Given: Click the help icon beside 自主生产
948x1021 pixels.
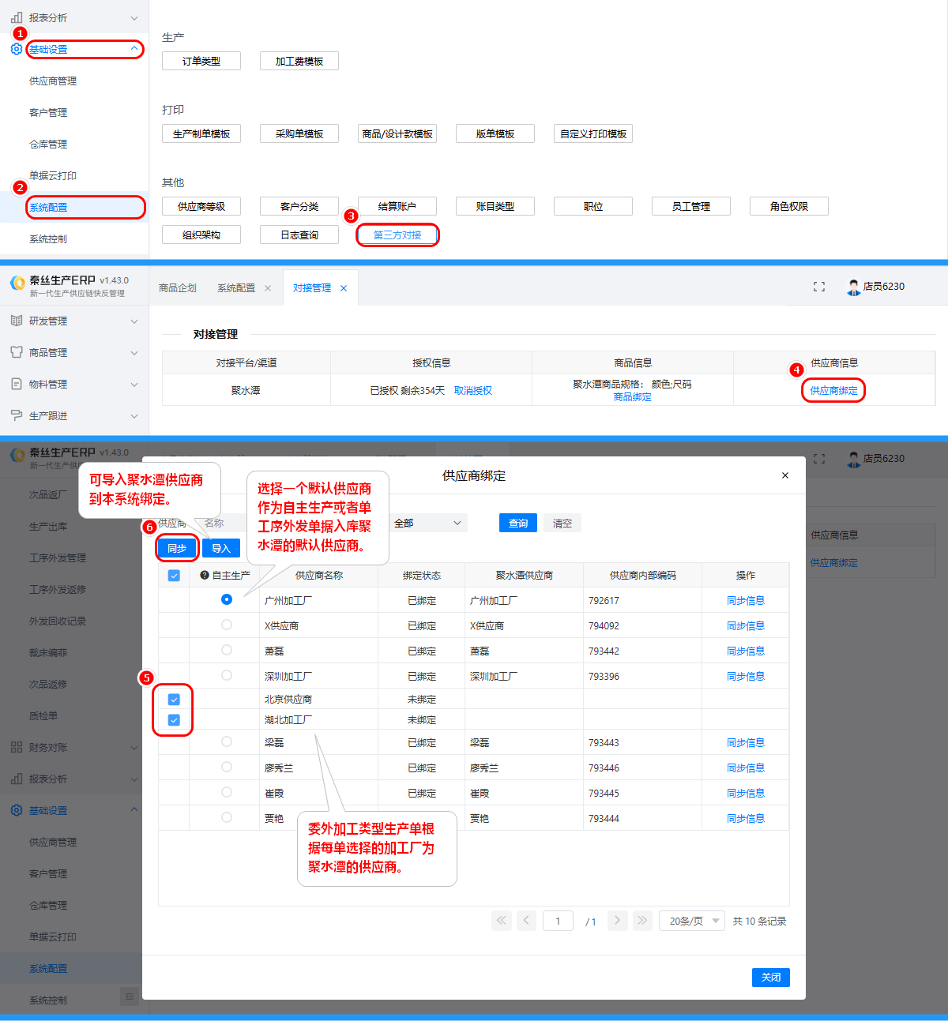Looking at the screenshot, I should (x=205, y=576).
